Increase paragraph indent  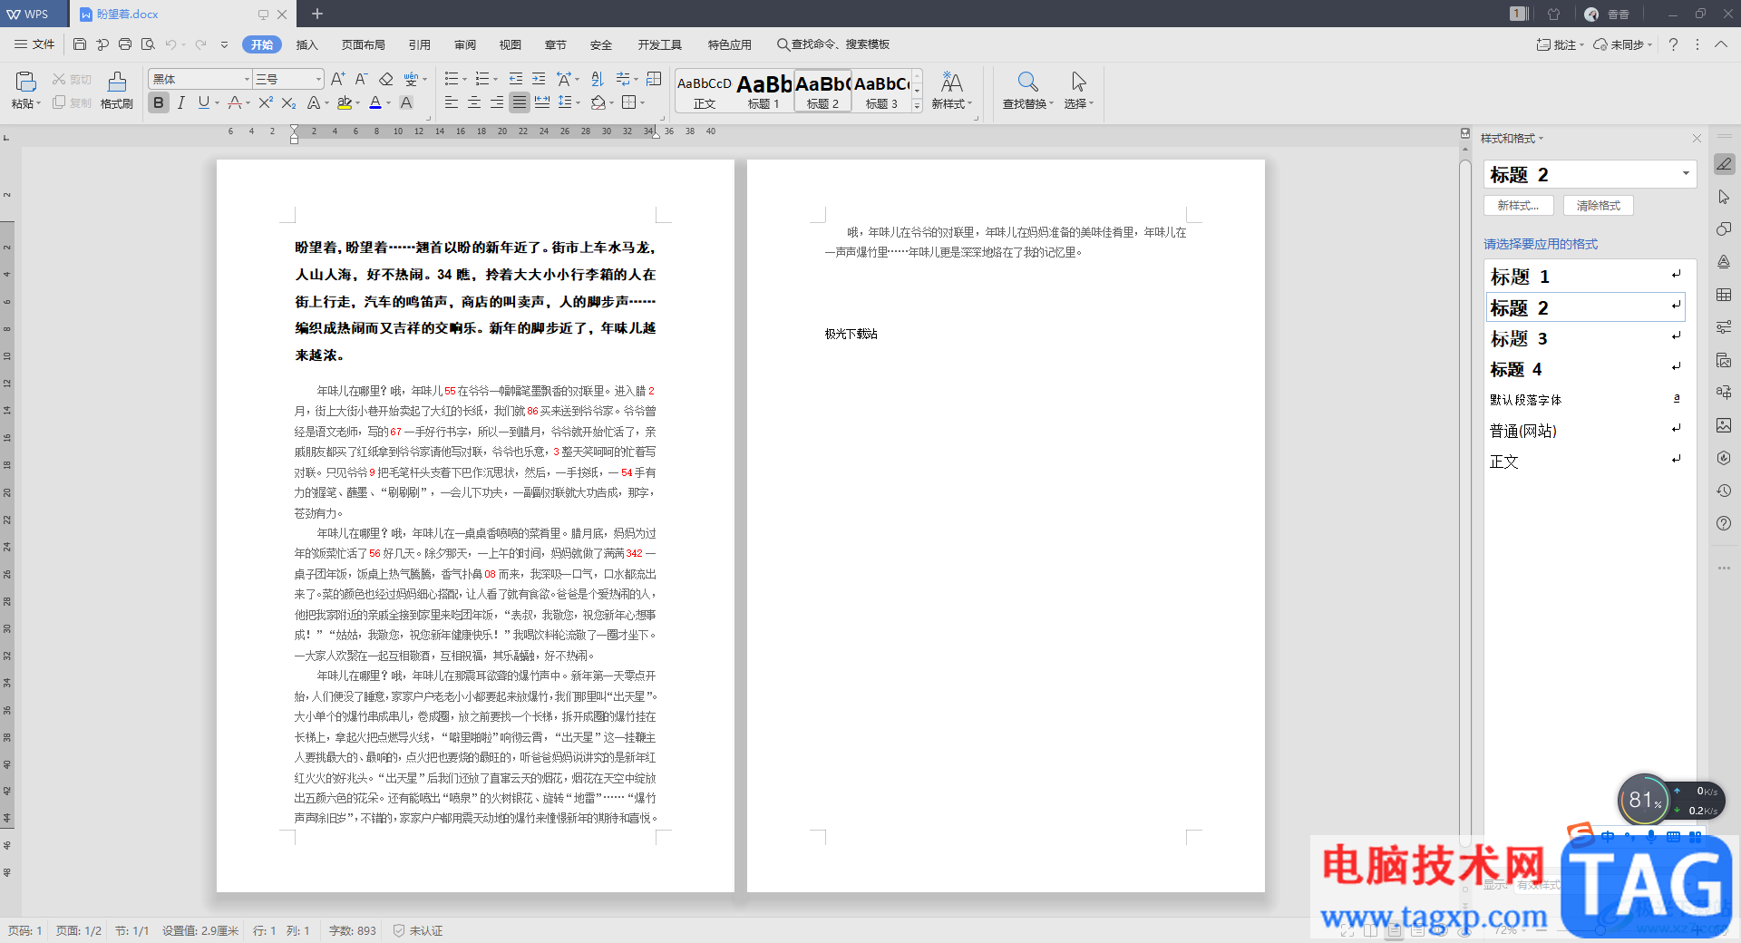coord(539,80)
